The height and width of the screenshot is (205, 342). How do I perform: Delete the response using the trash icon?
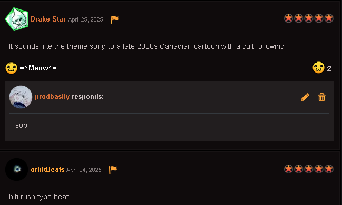coord(321,97)
